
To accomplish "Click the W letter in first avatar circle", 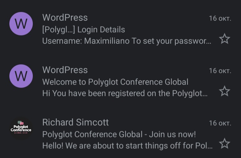I will click(x=21, y=24).
